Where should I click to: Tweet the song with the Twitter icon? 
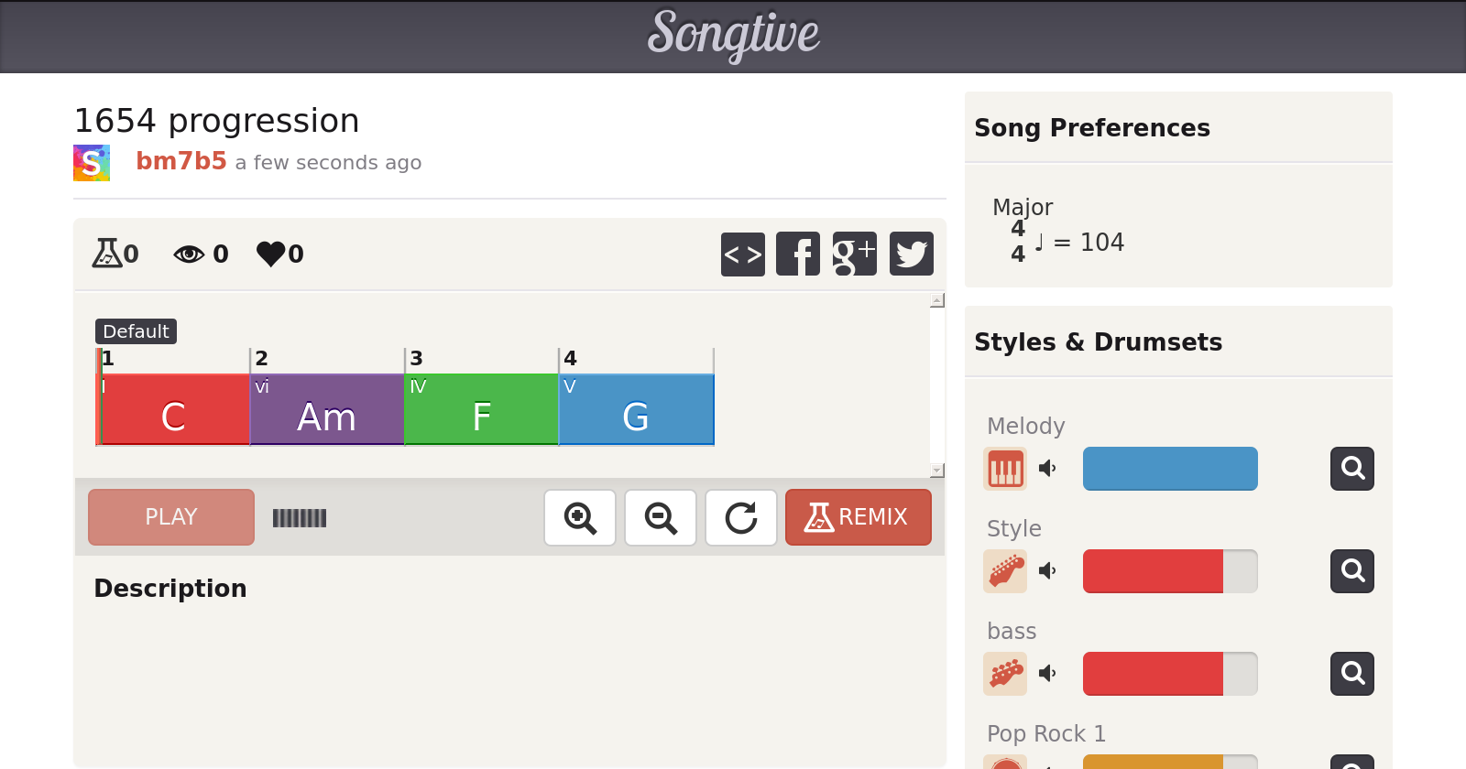tap(911, 254)
